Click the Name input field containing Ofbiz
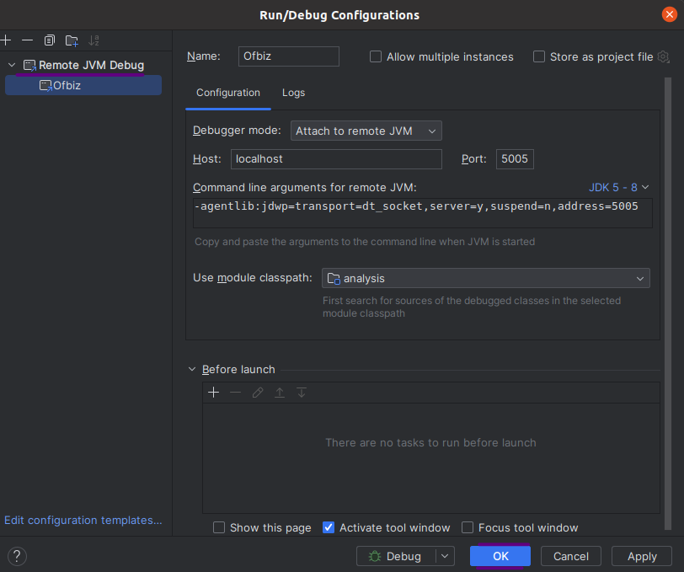This screenshot has width=684, height=572. (289, 56)
